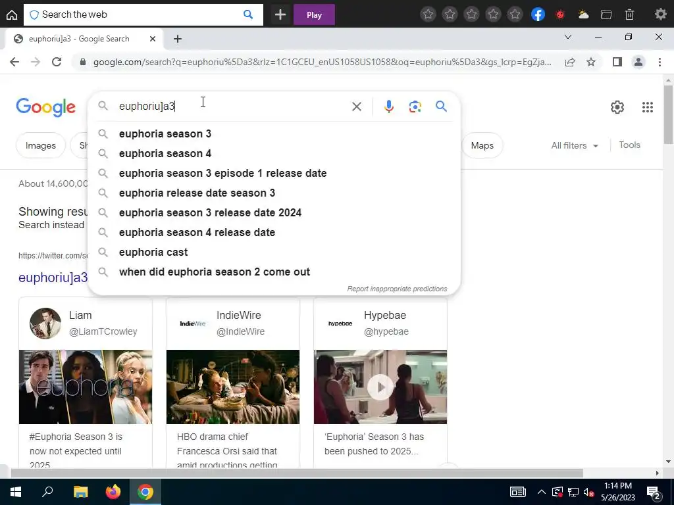Show hidden system tray icons
Image resolution: width=674 pixels, height=505 pixels.
coord(542,492)
